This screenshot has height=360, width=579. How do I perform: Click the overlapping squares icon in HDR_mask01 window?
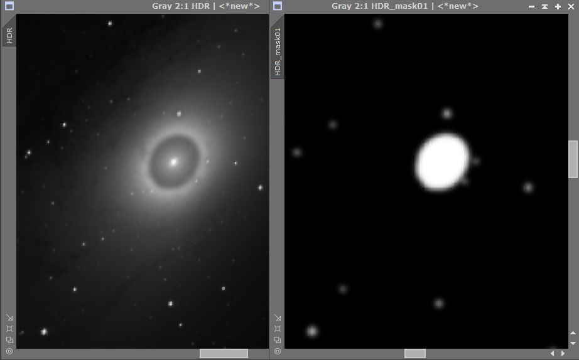(278, 340)
